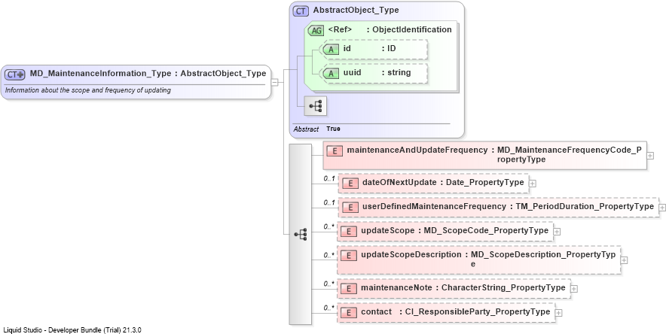Select the maintenanceAndUpdateFrequency element label

(417, 150)
